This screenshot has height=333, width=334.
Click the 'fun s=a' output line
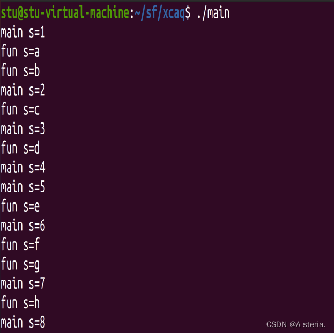tap(20, 52)
